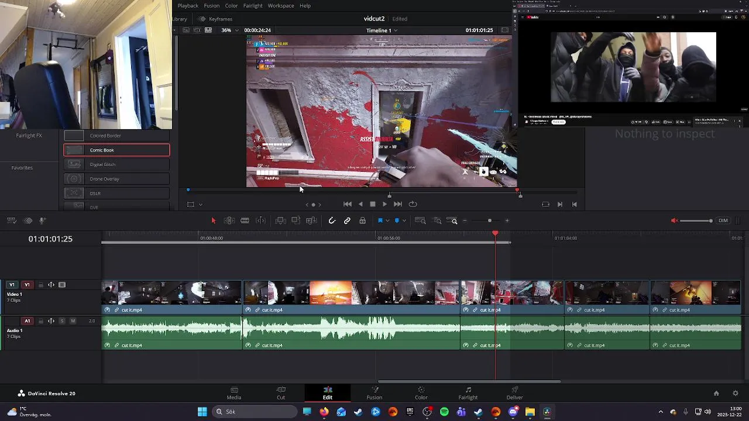The height and width of the screenshot is (421, 749).
Task: Click the Replace Clip toolbar icon
Action: [312, 220]
